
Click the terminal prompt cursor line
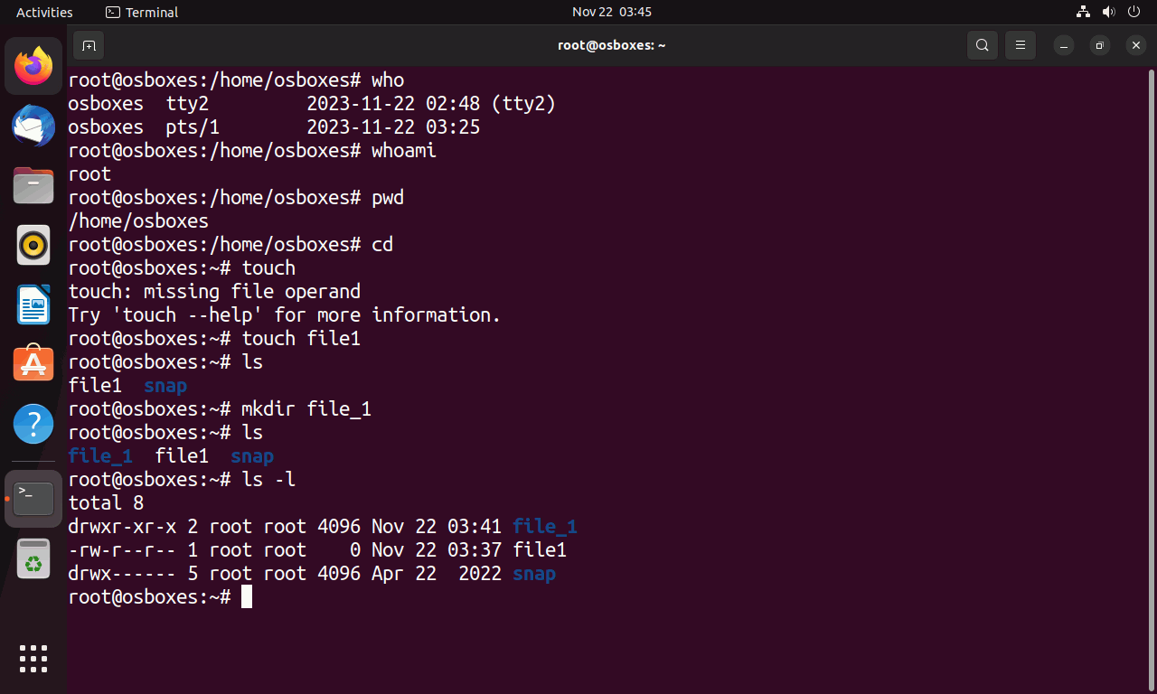tap(160, 597)
